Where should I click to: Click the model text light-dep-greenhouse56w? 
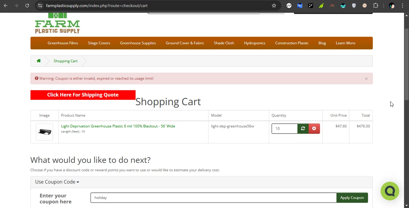[x=233, y=126]
